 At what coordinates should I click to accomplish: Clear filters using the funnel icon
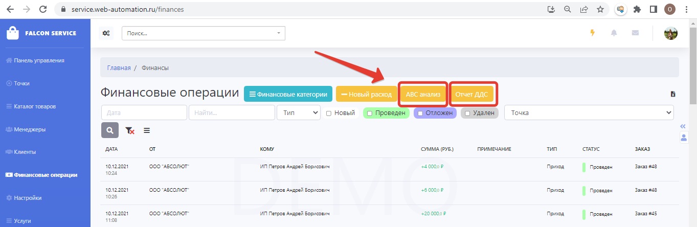click(129, 130)
